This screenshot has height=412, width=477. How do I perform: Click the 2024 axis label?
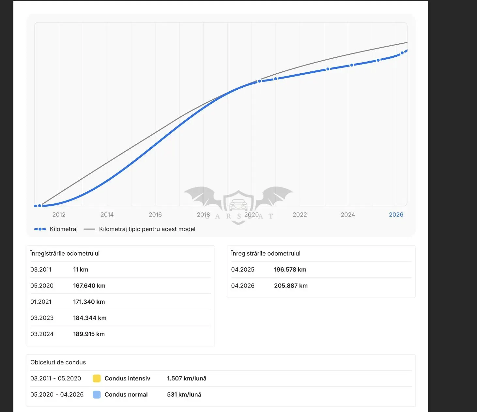pyautogui.click(x=348, y=214)
